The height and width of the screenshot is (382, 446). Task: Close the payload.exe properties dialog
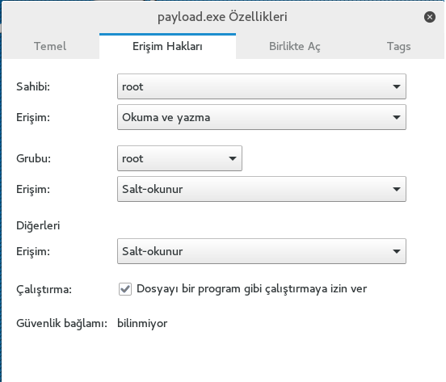tap(430, 17)
